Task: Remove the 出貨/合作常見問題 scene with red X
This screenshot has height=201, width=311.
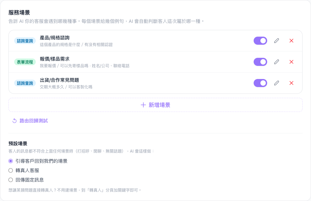Action: click(x=291, y=83)
